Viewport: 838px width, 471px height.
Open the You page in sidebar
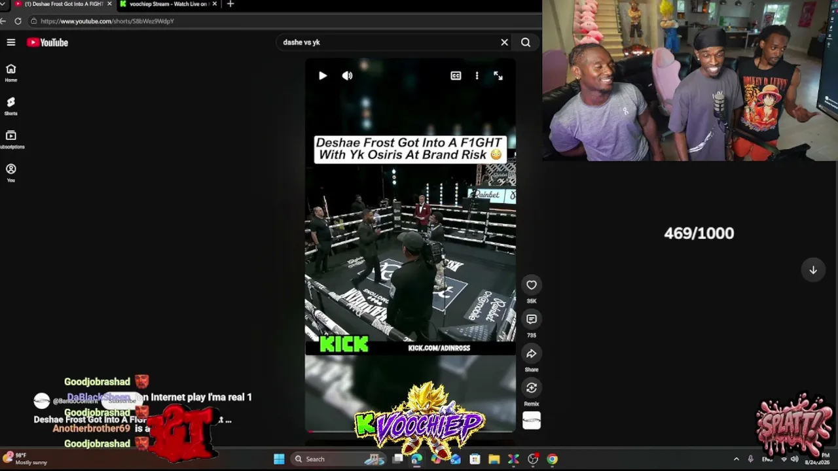11,173
